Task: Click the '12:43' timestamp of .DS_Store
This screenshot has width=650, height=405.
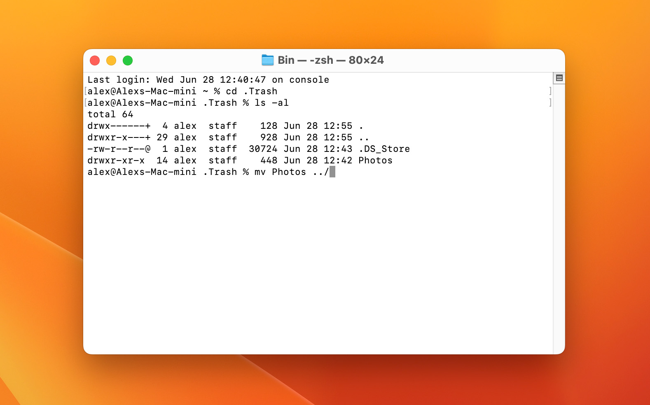Action: point(338,149)
